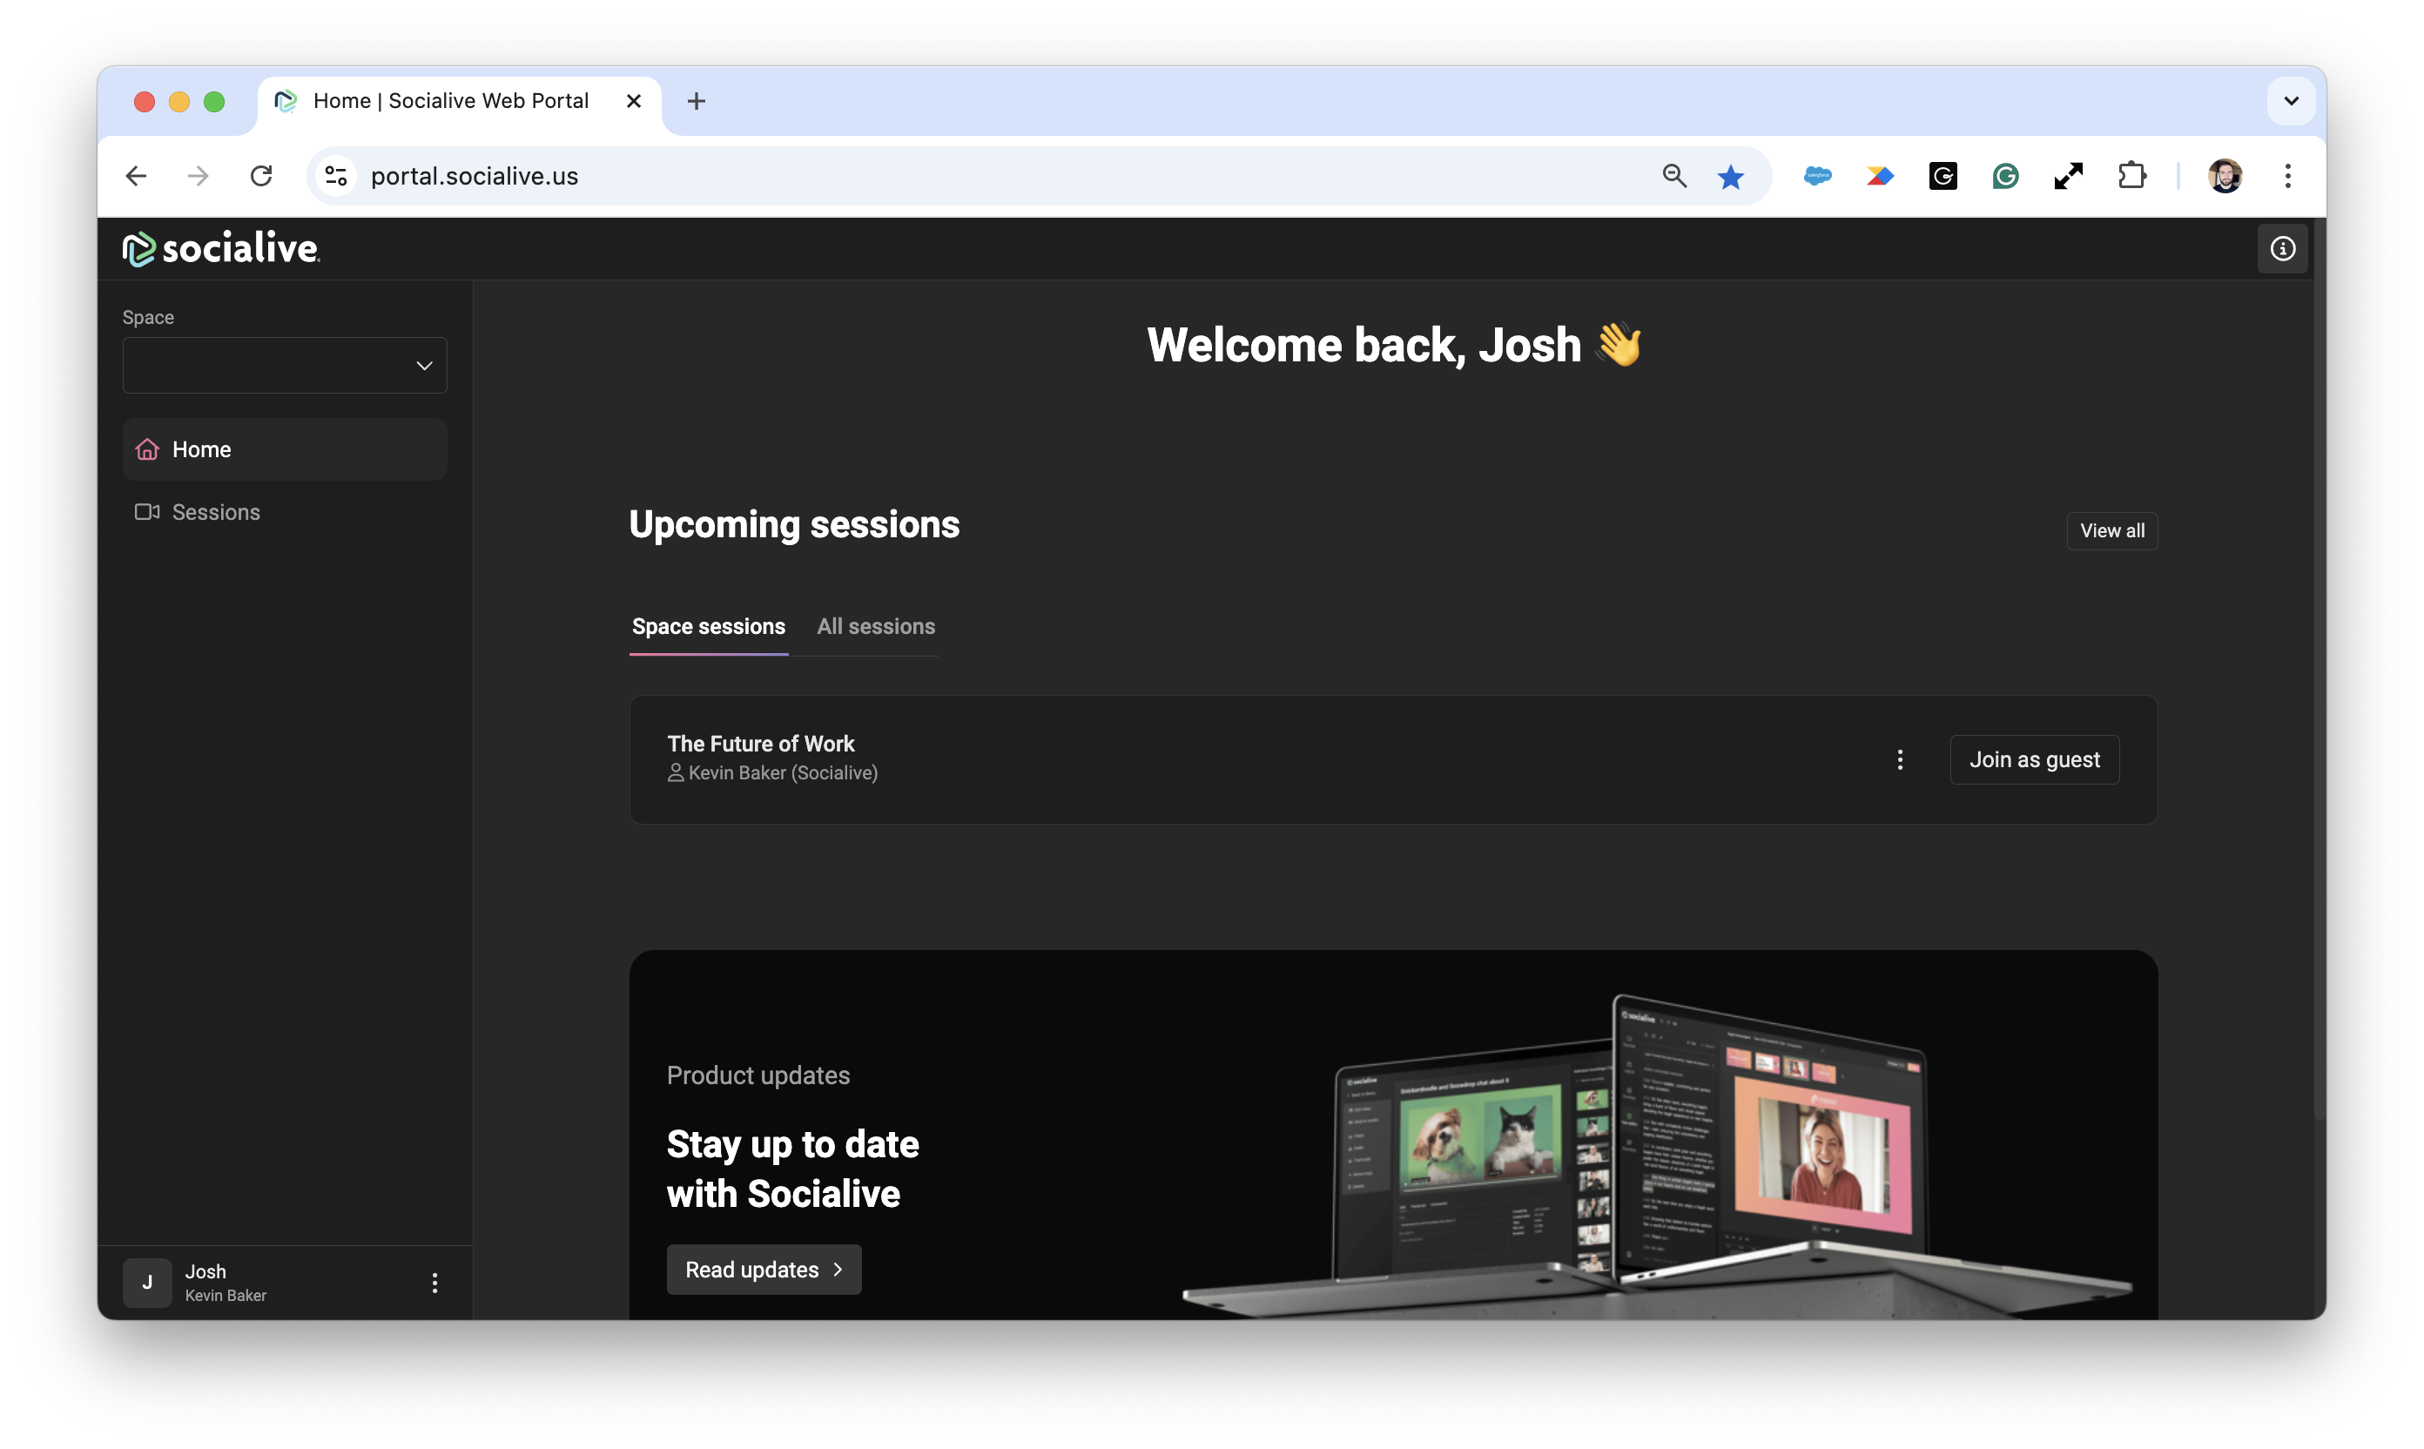Switch to the All sessions tab
The width and height of the screenshot is (2424, 1449).
pyautogui.click(x=876, y=626)
